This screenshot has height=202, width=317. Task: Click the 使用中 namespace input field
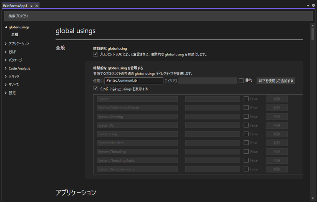coord(134,81)
